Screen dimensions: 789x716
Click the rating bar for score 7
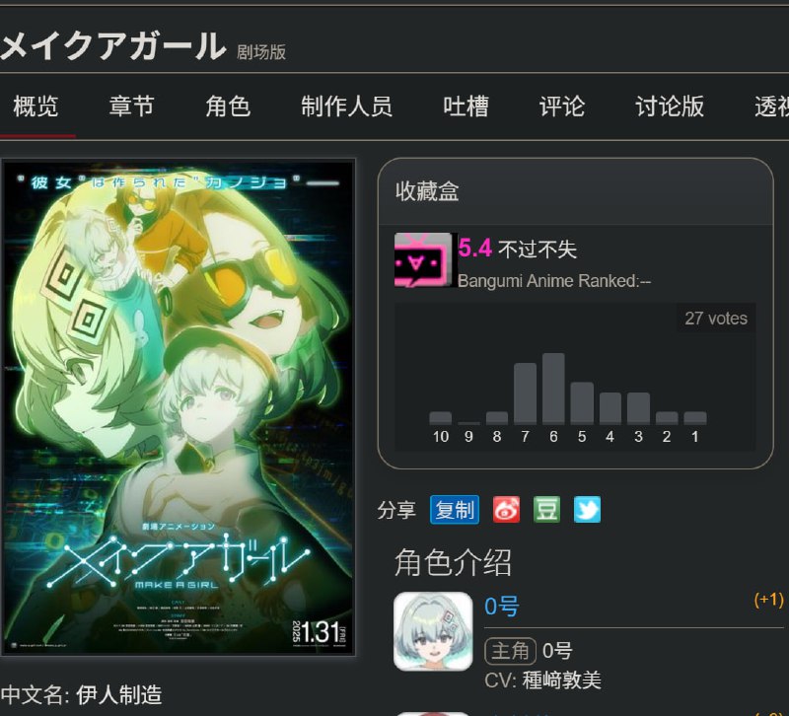click(525, 393)
